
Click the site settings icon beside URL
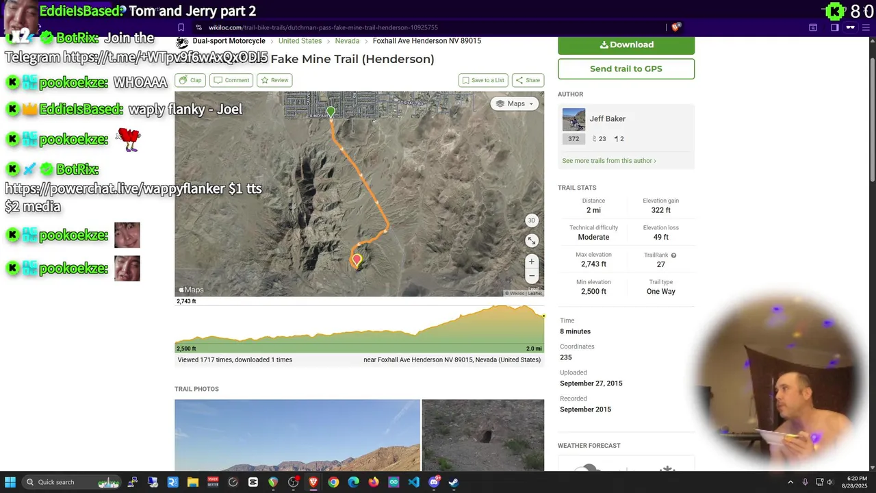tap(198, 27)
